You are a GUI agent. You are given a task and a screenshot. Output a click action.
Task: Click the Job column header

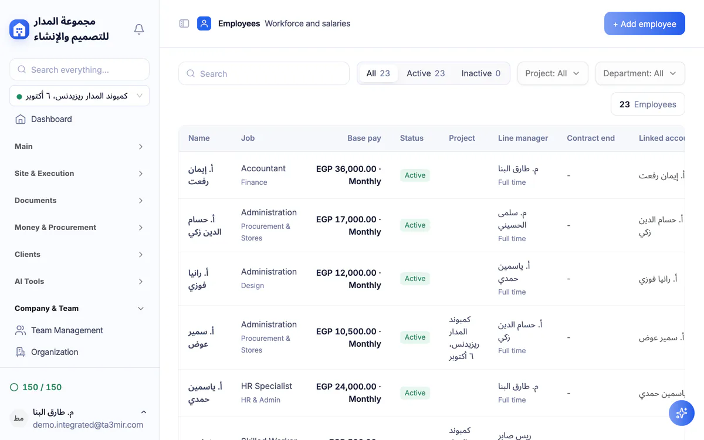pos(248,138)
